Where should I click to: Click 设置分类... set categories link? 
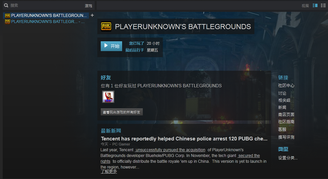coord(288,158)
